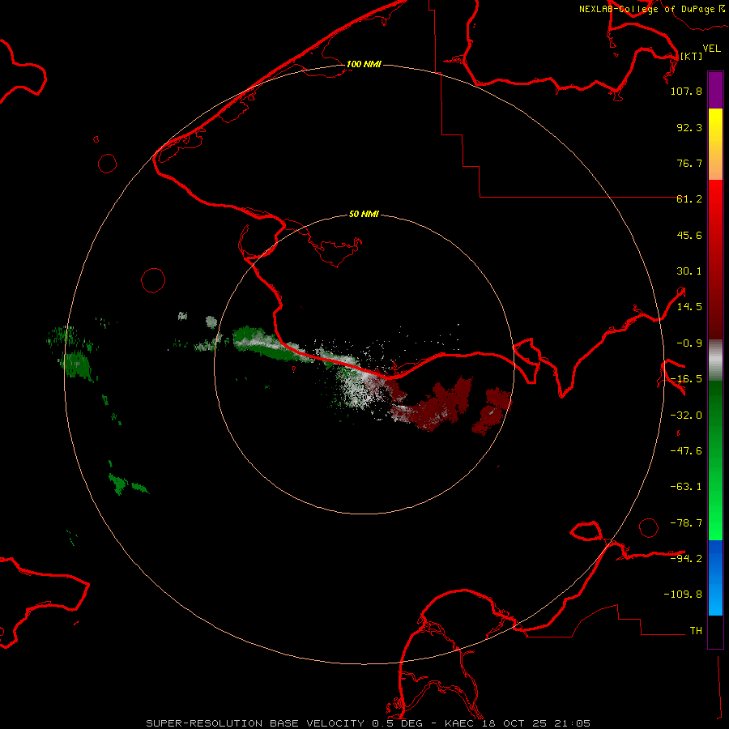729x729 pixels.
Task: Click the 61.2 scale value
Action: (689, 199)
